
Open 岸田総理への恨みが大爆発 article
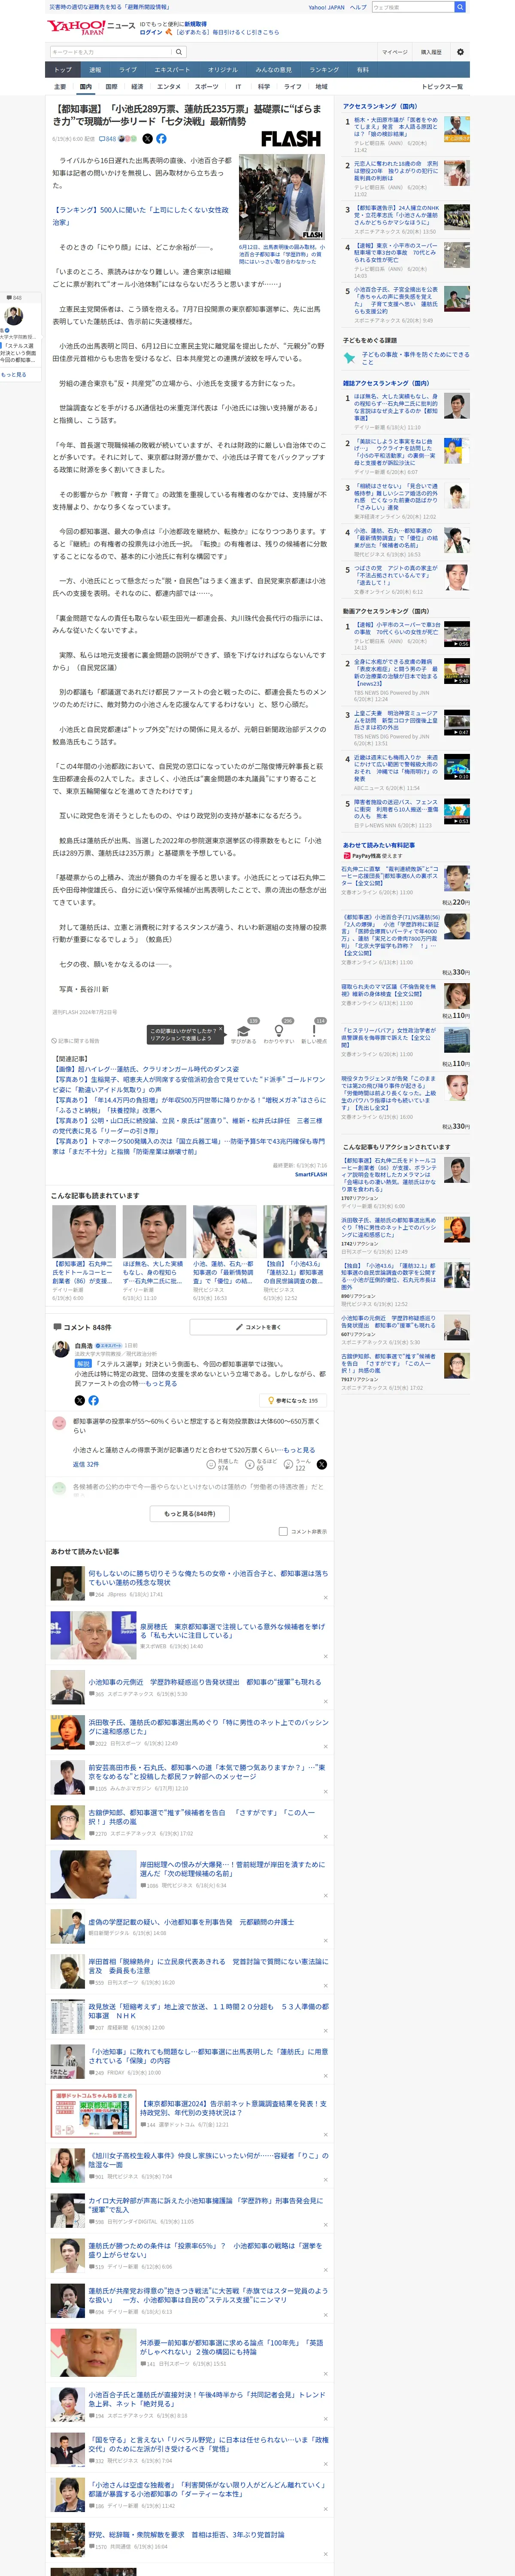click(x=232, y=1869)
